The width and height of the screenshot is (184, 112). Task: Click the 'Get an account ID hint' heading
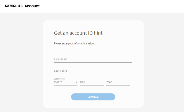click(78, 33)
